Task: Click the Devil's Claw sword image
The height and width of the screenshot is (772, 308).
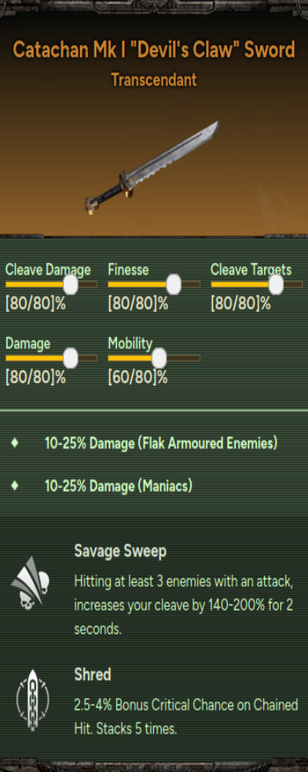Action: [x=151, y=168]
